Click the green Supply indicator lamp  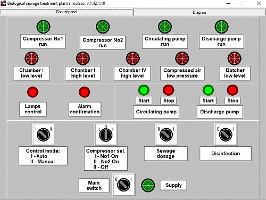[148, 185]
